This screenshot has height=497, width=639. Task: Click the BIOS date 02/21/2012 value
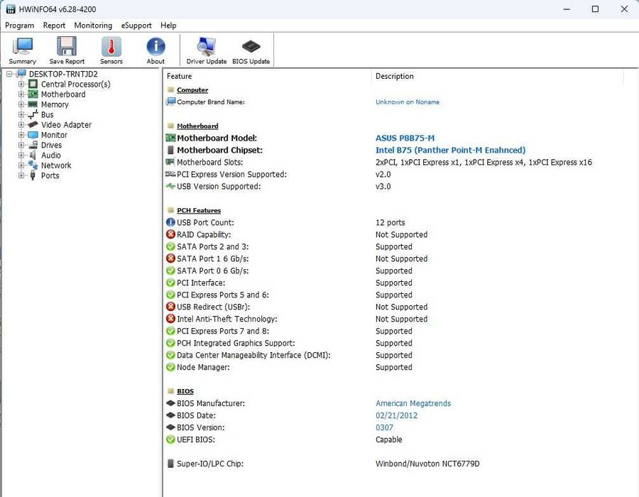396,415
